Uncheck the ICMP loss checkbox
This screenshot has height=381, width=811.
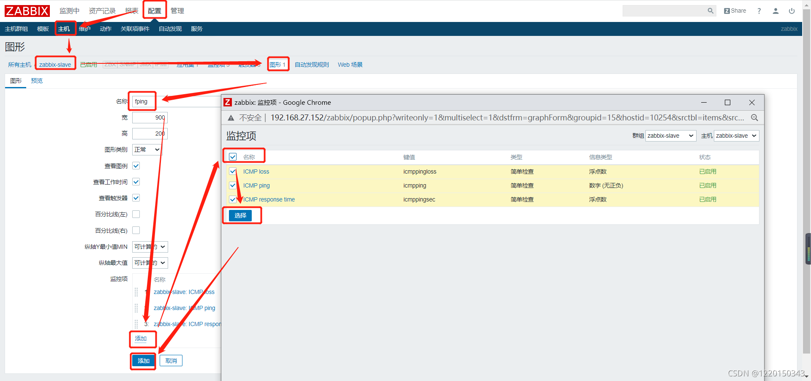pos(233,171)
